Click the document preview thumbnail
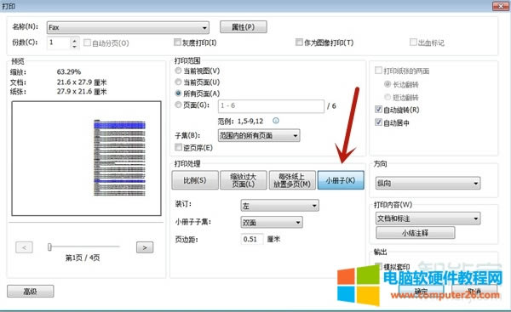The width and height of the screenshot is (511, 312). (86, 158)
